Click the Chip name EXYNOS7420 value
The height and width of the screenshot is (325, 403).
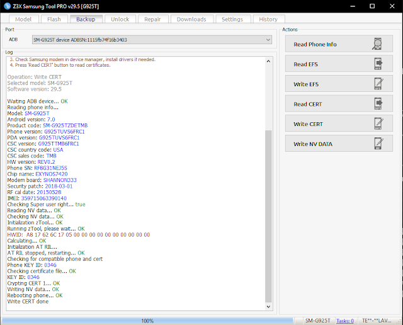point(52,174)
